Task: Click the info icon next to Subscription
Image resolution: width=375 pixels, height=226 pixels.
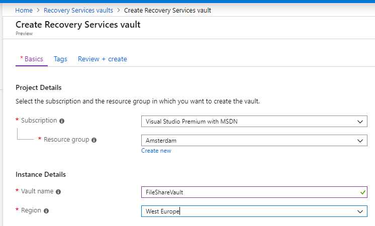Action: point(62,121)
